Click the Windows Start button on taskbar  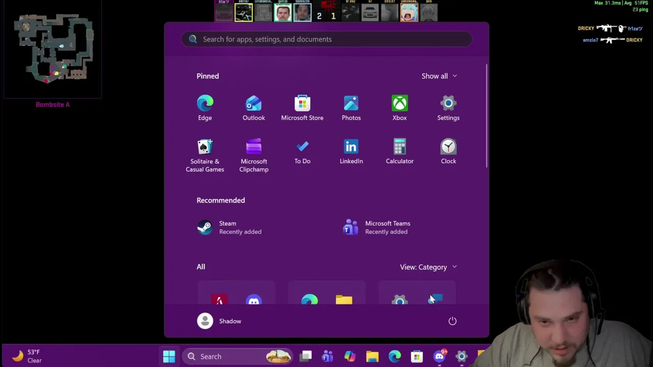(x=169, y=356)
